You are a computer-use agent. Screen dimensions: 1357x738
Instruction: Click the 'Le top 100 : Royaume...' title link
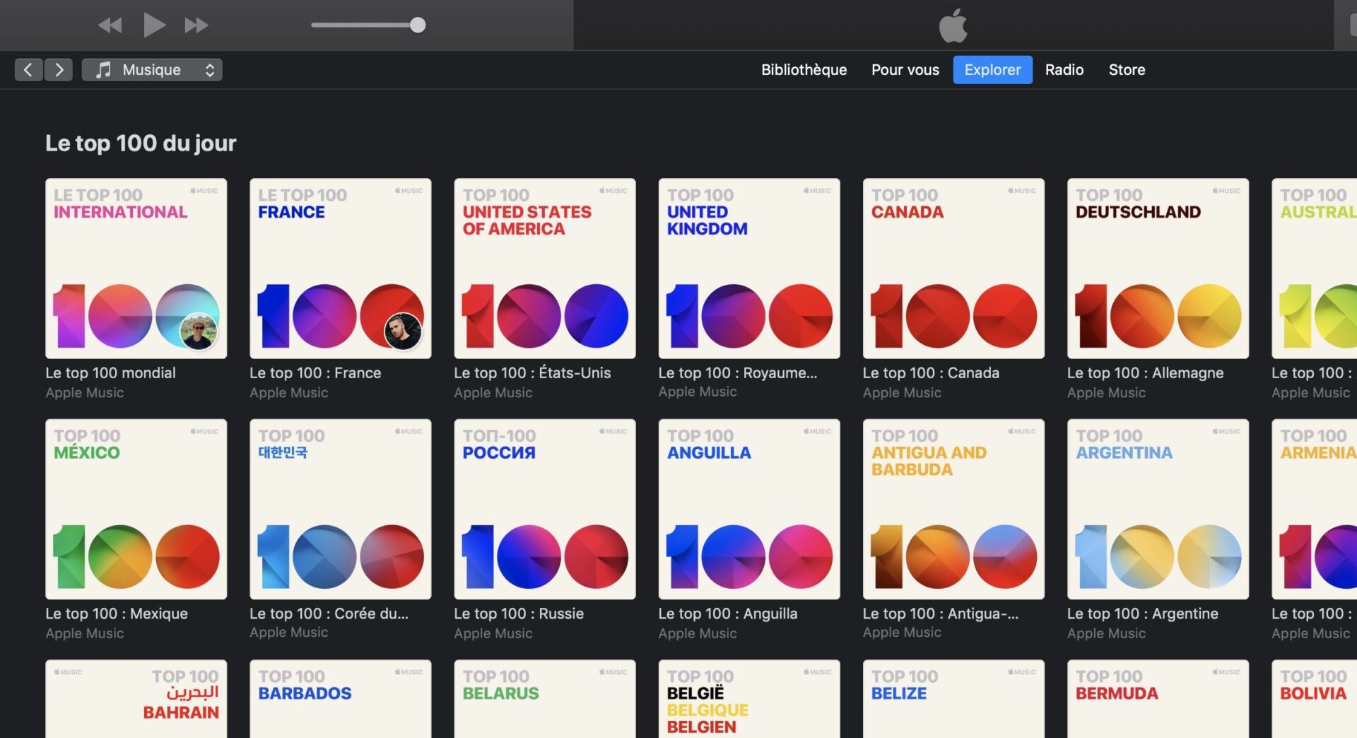738,373
